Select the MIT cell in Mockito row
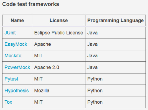The height and width of the screenshot is (110, 148). point(59,56)
